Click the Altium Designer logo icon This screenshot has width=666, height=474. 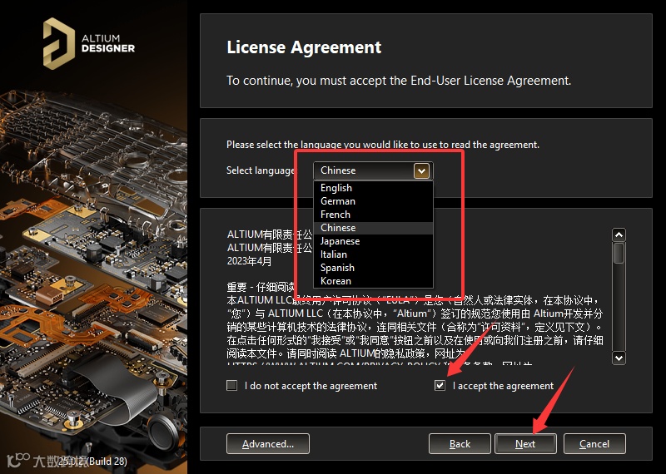click(58, 43)
